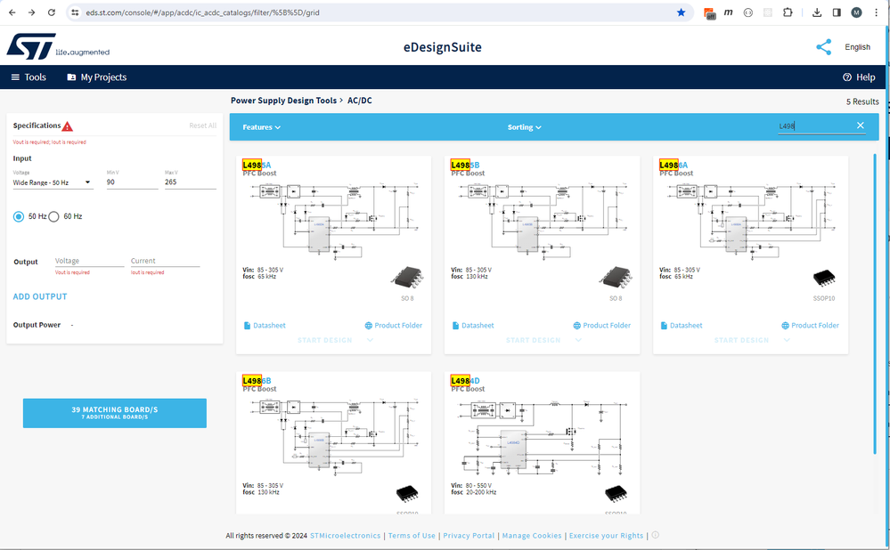Click the browser forward arrow
The width and height of the screenshot is (890, 550).
point(32,12)
